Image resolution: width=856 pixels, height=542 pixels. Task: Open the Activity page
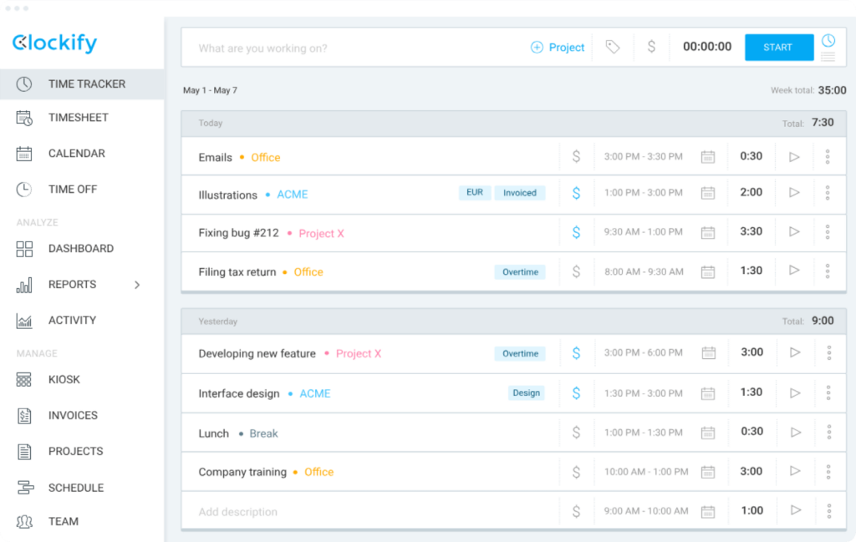[x=72, y=321]
